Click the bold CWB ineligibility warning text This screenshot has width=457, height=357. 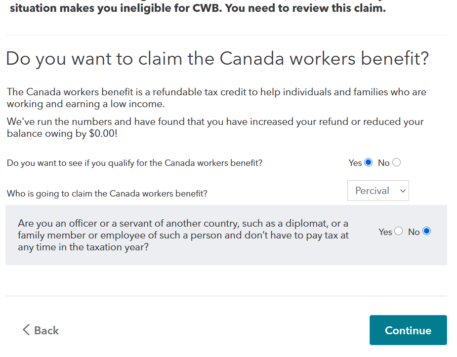coord(198,8)
